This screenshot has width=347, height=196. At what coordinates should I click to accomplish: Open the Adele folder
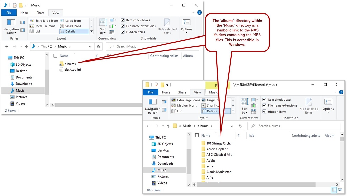click(210, 161)
